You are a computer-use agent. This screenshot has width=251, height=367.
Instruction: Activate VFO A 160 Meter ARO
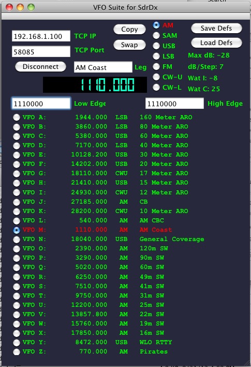(17, 117)
